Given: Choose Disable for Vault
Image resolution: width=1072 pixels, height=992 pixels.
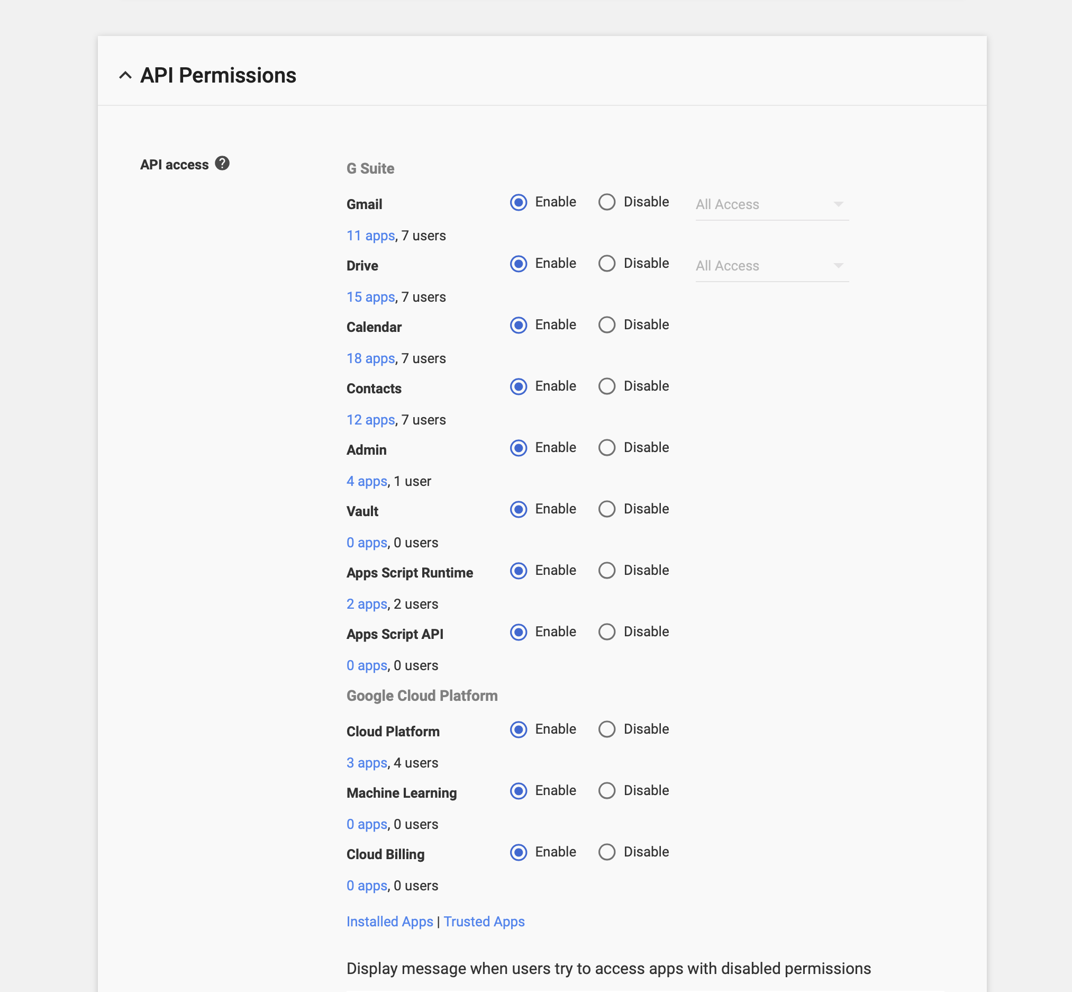Looking at the screenshot, I should click(607, 509).
